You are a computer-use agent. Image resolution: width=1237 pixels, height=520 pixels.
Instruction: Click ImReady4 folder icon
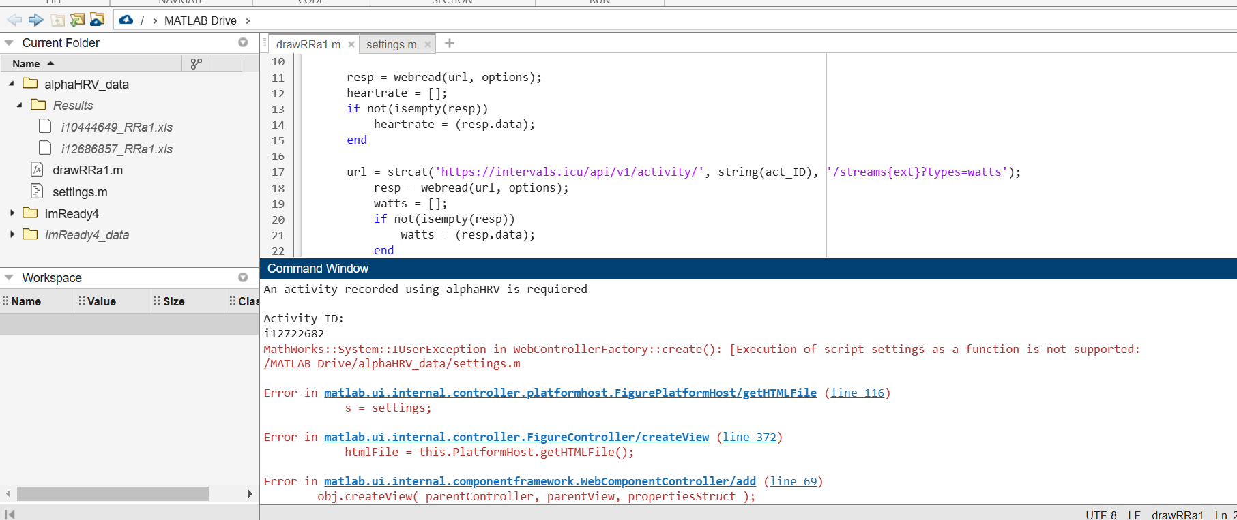[x=30, y=213]
